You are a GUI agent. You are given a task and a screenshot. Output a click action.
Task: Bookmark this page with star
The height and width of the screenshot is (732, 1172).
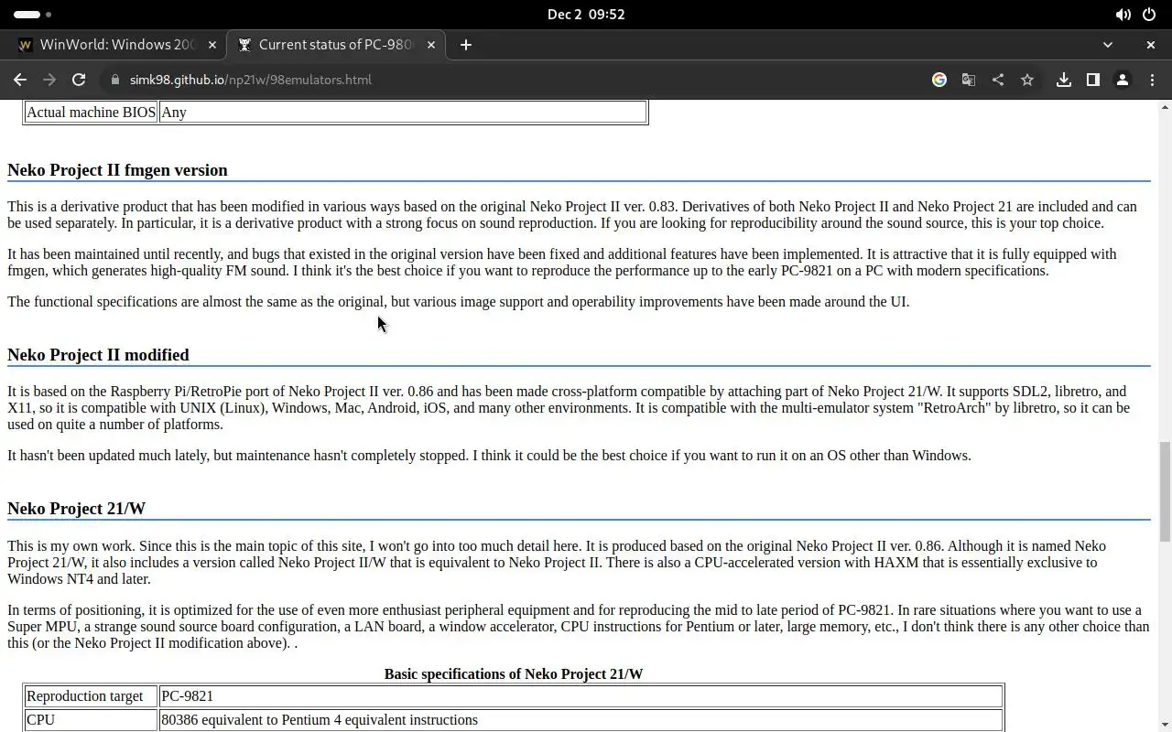tap(1027, 80)
